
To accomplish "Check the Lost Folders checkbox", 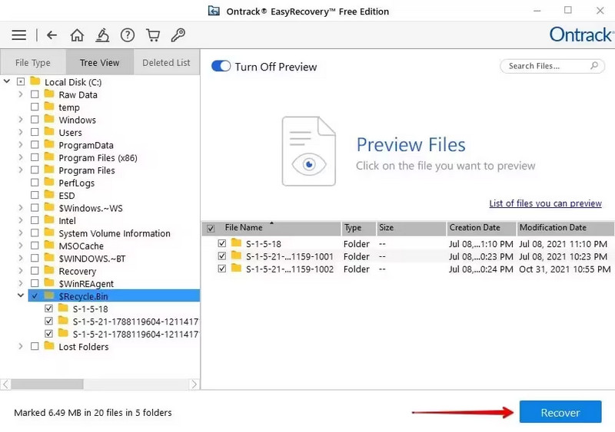I will 35,346.
